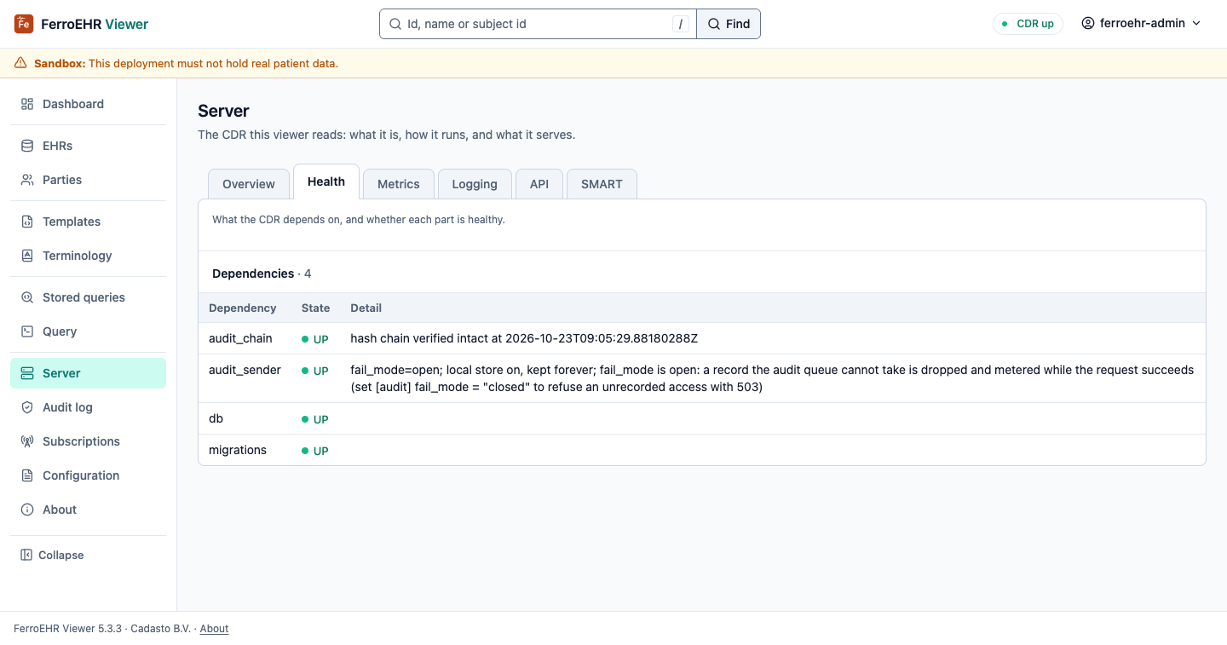
Task: Click the Dependency column header
Action: click(243, 308)
